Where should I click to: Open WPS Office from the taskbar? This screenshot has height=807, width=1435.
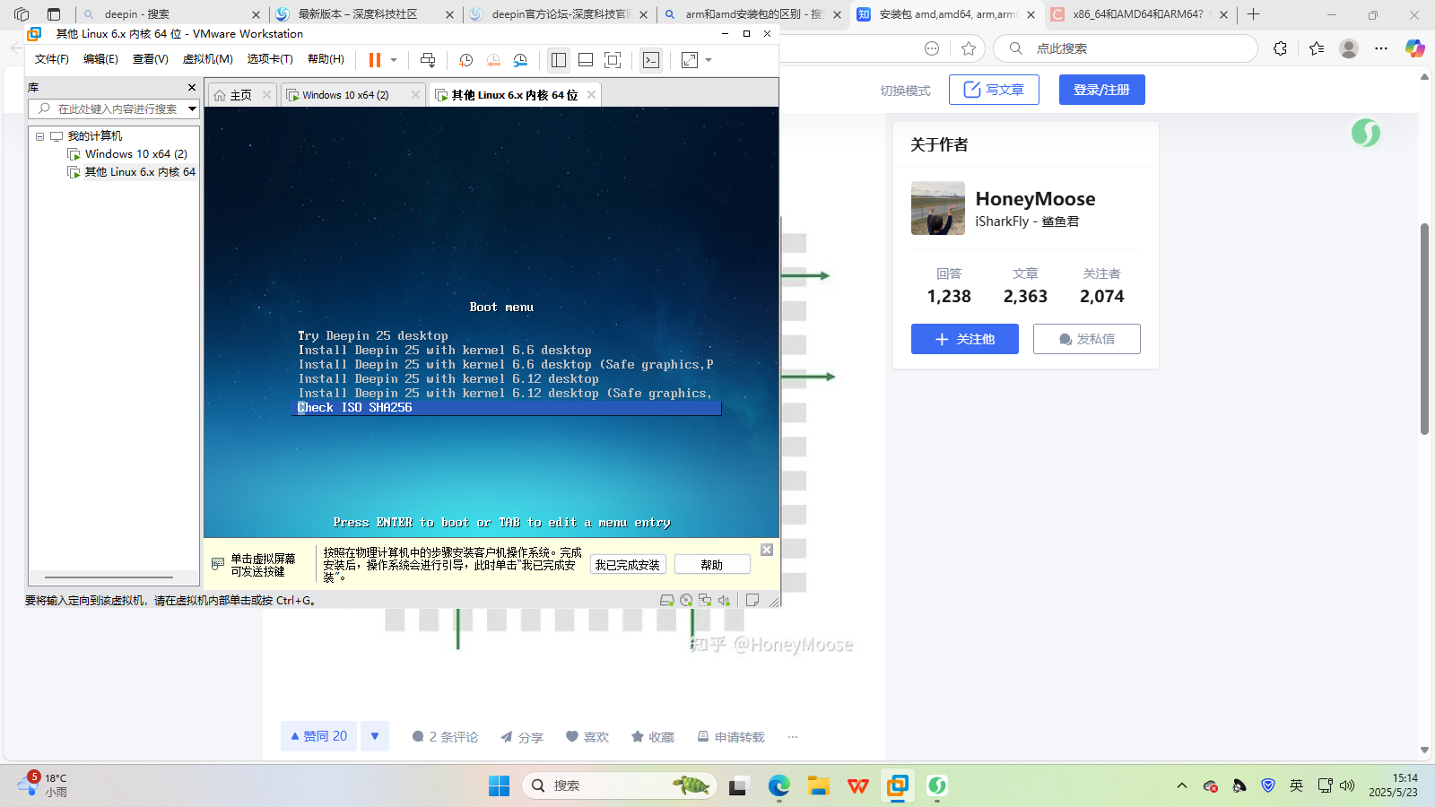click(858, 786)
